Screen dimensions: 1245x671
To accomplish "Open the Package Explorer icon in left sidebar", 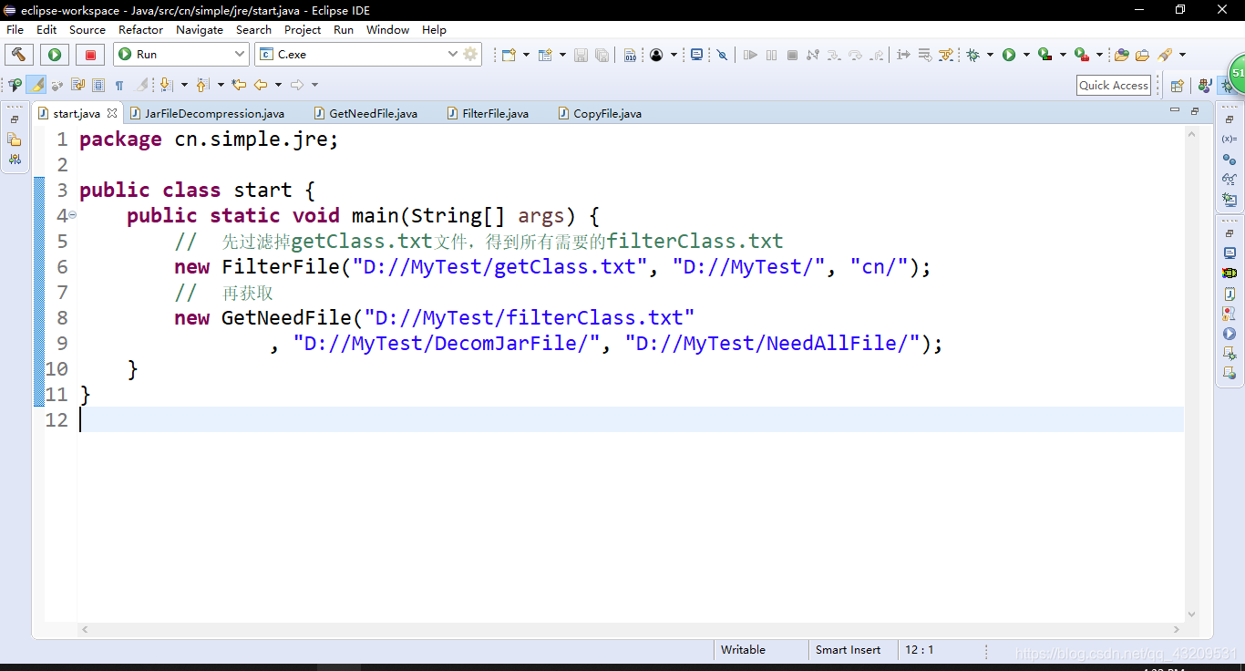I will pos(15,139).
